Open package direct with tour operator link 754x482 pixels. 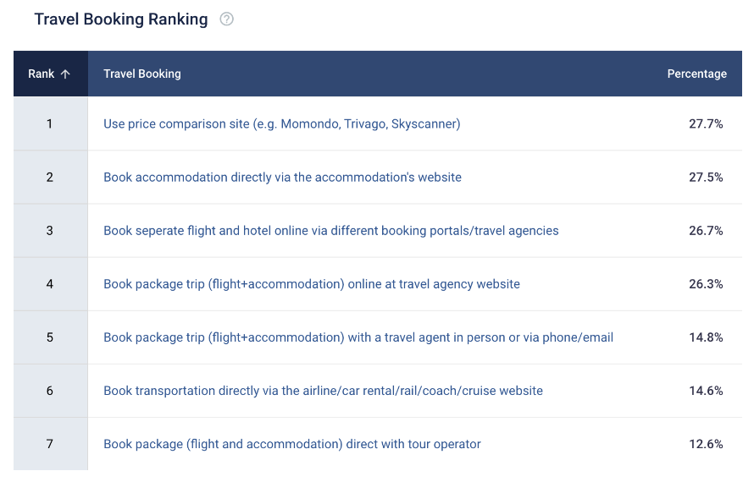[x=292, y=444]
